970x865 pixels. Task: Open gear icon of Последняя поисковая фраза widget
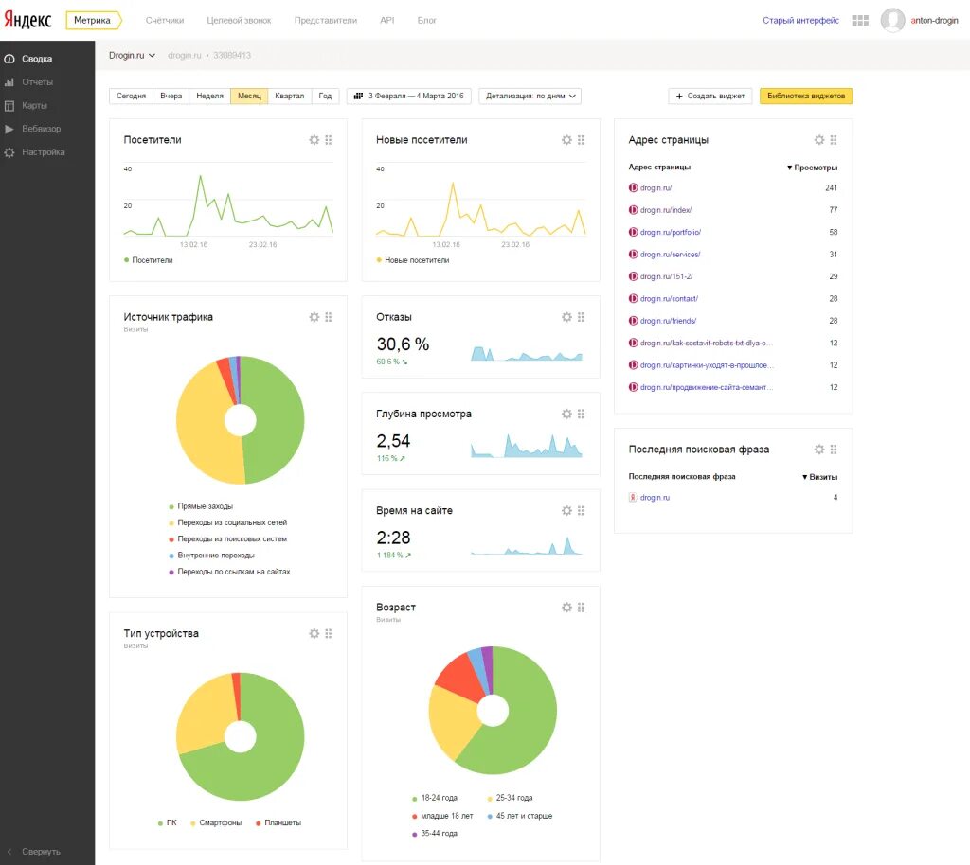click(x=819, y=450)
